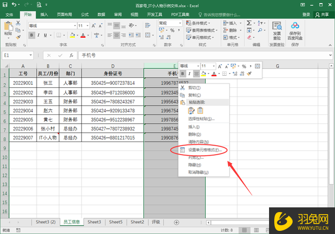Screen dimensions: 335x234
Task: Click the new sheet plus button
Action: click(x=176, y=223)
